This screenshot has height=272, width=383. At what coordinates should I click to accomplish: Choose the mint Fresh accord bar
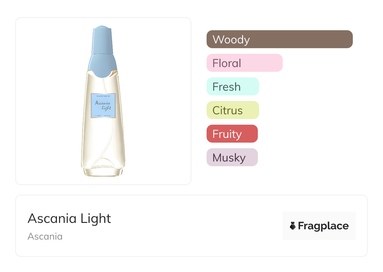point(232,87)
